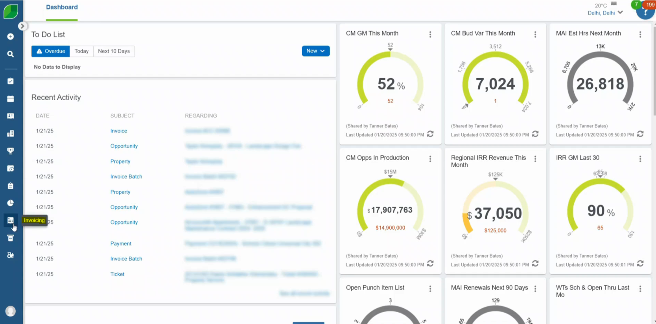Image resolution: width=656 pixels, height=324 pixels.
Task: Refresh the CM Opps In Production widget
Action: (x=430, y=263)
